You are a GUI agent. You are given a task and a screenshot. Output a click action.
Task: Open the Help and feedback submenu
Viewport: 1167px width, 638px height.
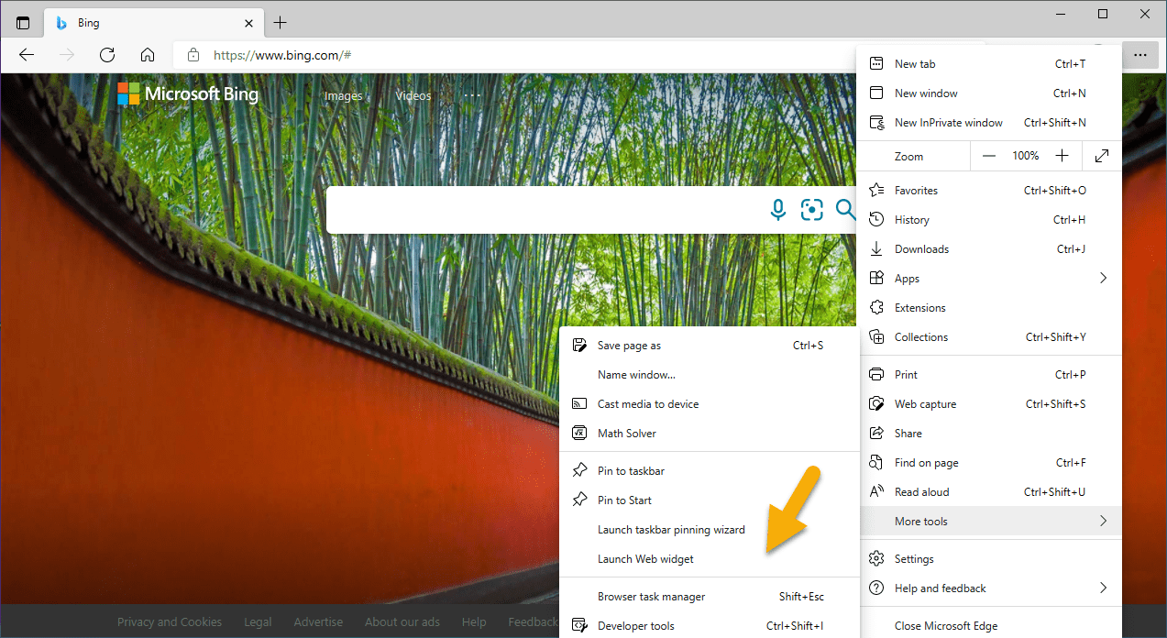pos(941,588)
